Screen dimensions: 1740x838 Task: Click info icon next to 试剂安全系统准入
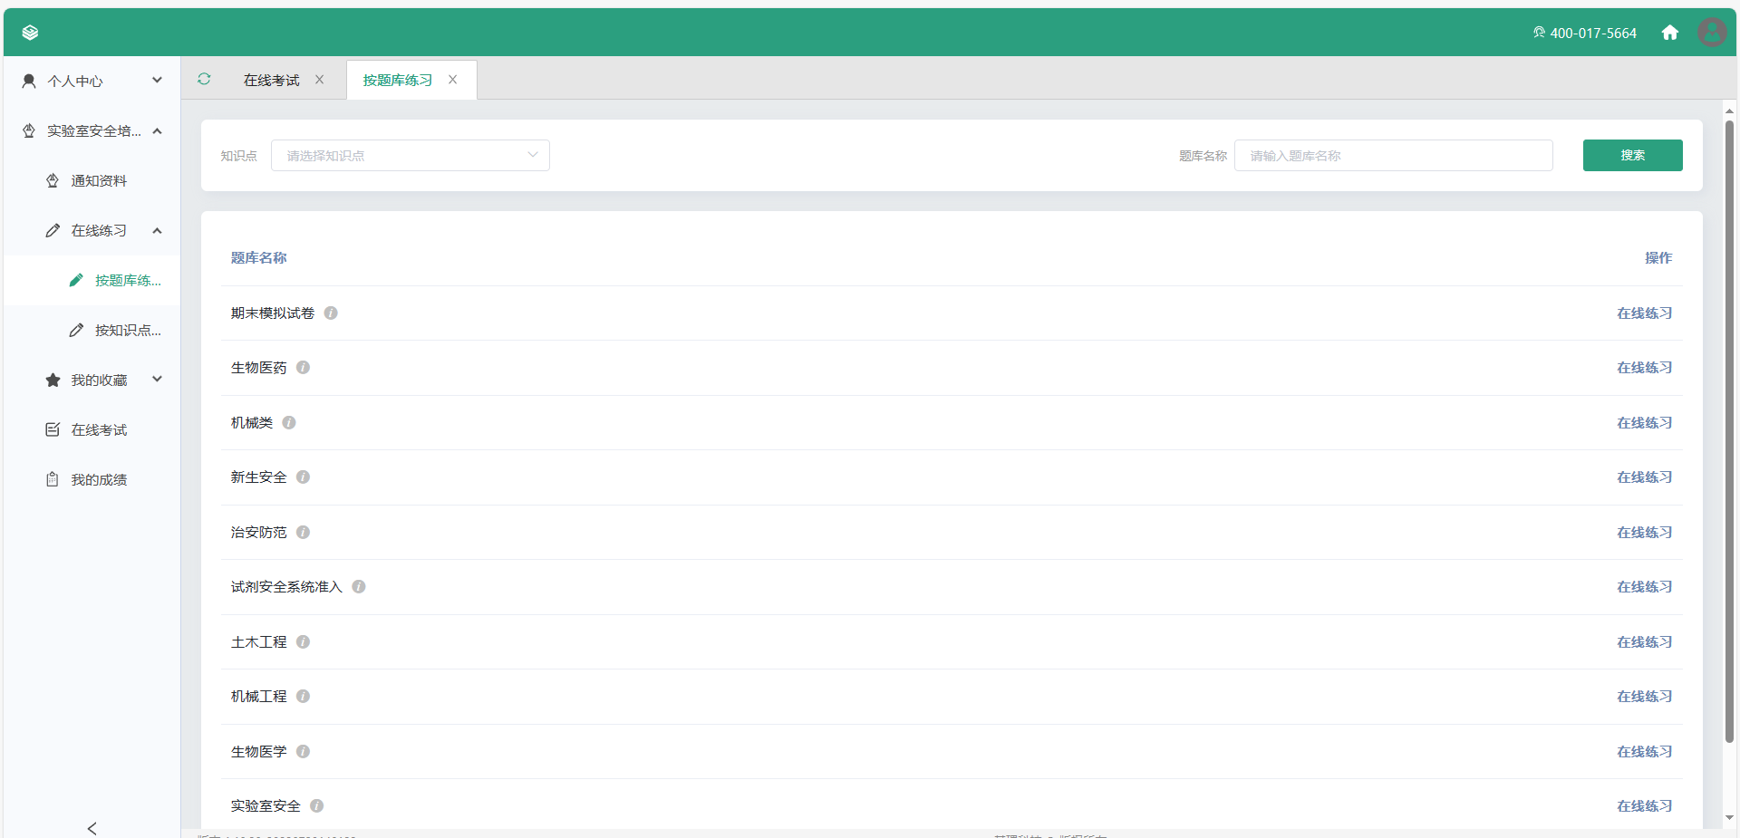pyautogui.click(x=359, y=587)
